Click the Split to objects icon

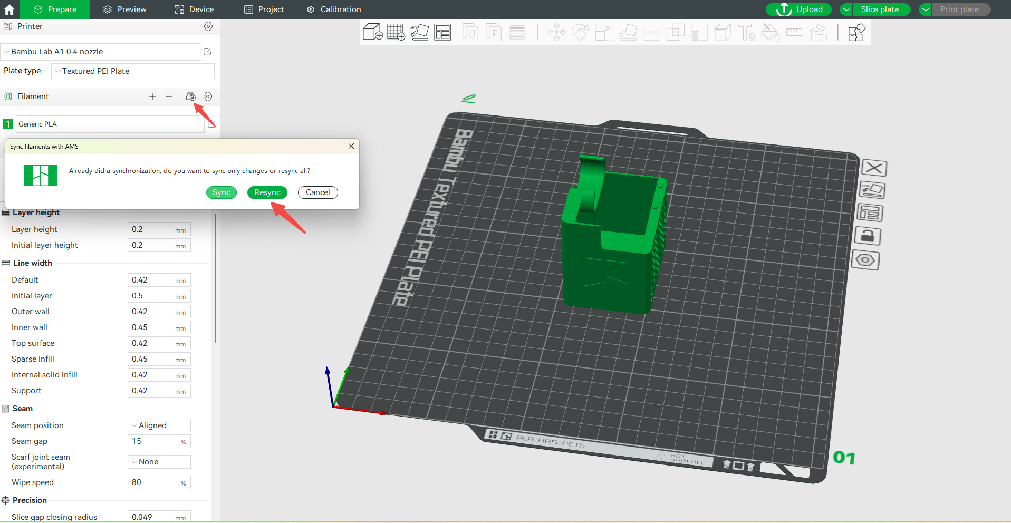(470, 32)
